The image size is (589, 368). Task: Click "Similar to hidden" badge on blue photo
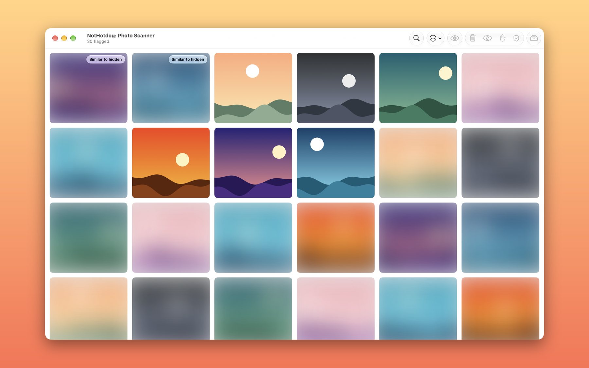[188, 59]
